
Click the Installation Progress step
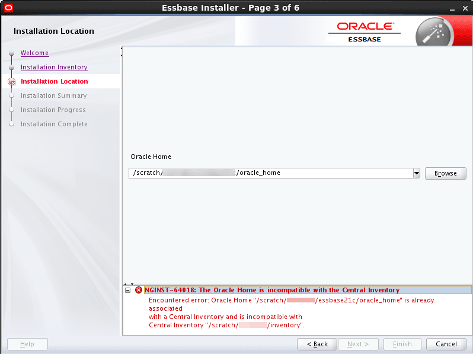53,110
